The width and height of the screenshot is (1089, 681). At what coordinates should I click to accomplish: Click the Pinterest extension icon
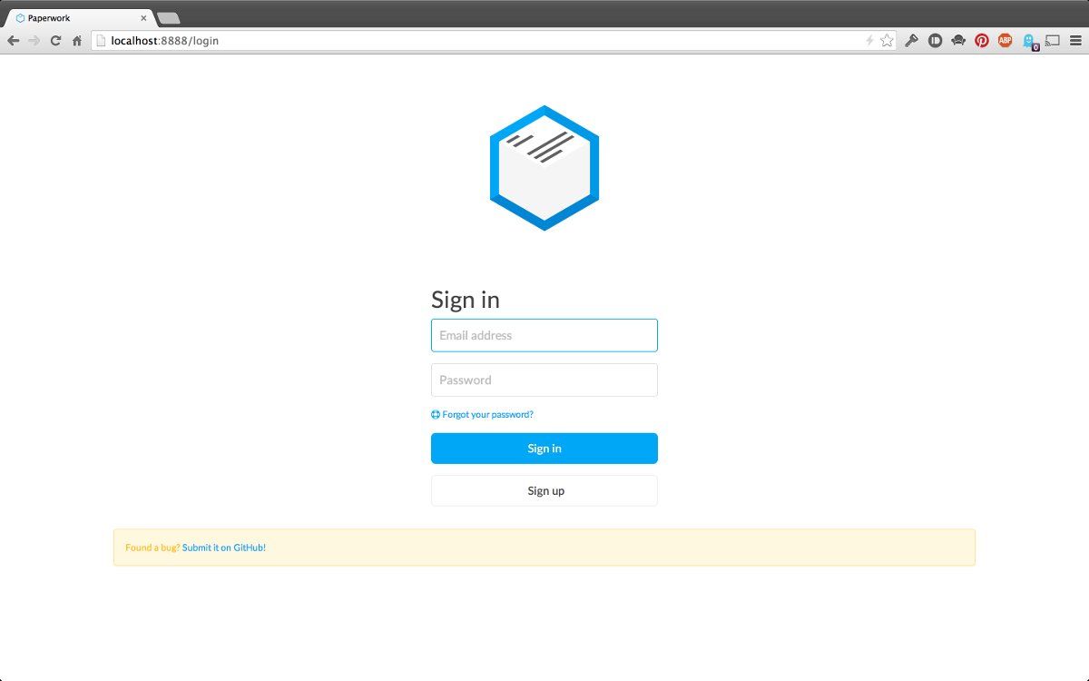[x=981, y=41]
